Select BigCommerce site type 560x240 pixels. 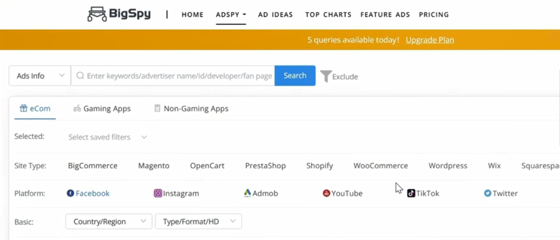(x=93, y=166)
